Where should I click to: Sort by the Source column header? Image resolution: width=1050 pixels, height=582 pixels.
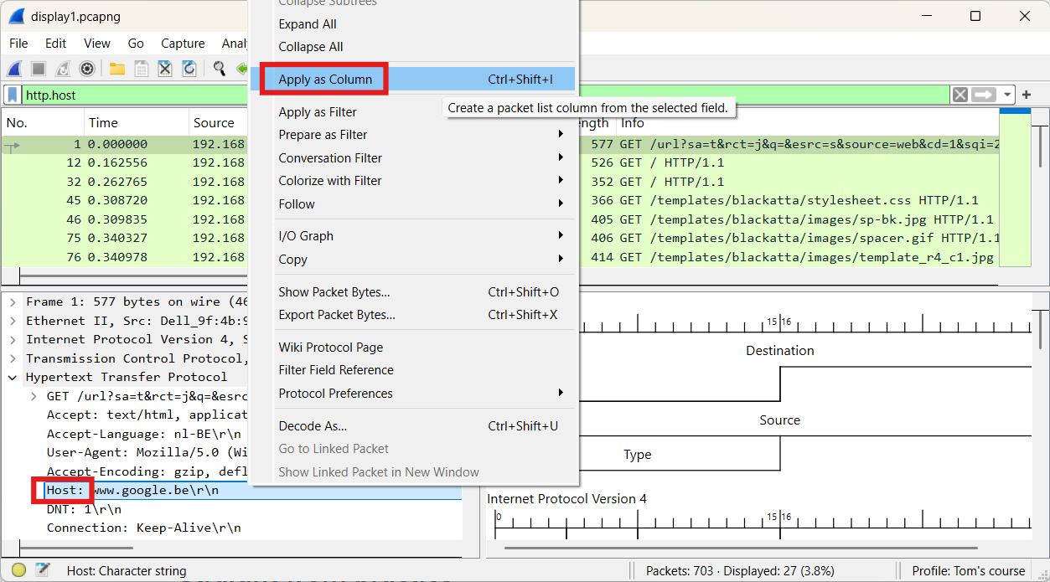click(219, 123)
